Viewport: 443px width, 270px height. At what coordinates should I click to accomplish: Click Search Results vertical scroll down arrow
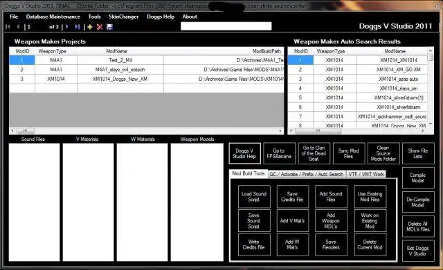(x=431, y=124)
